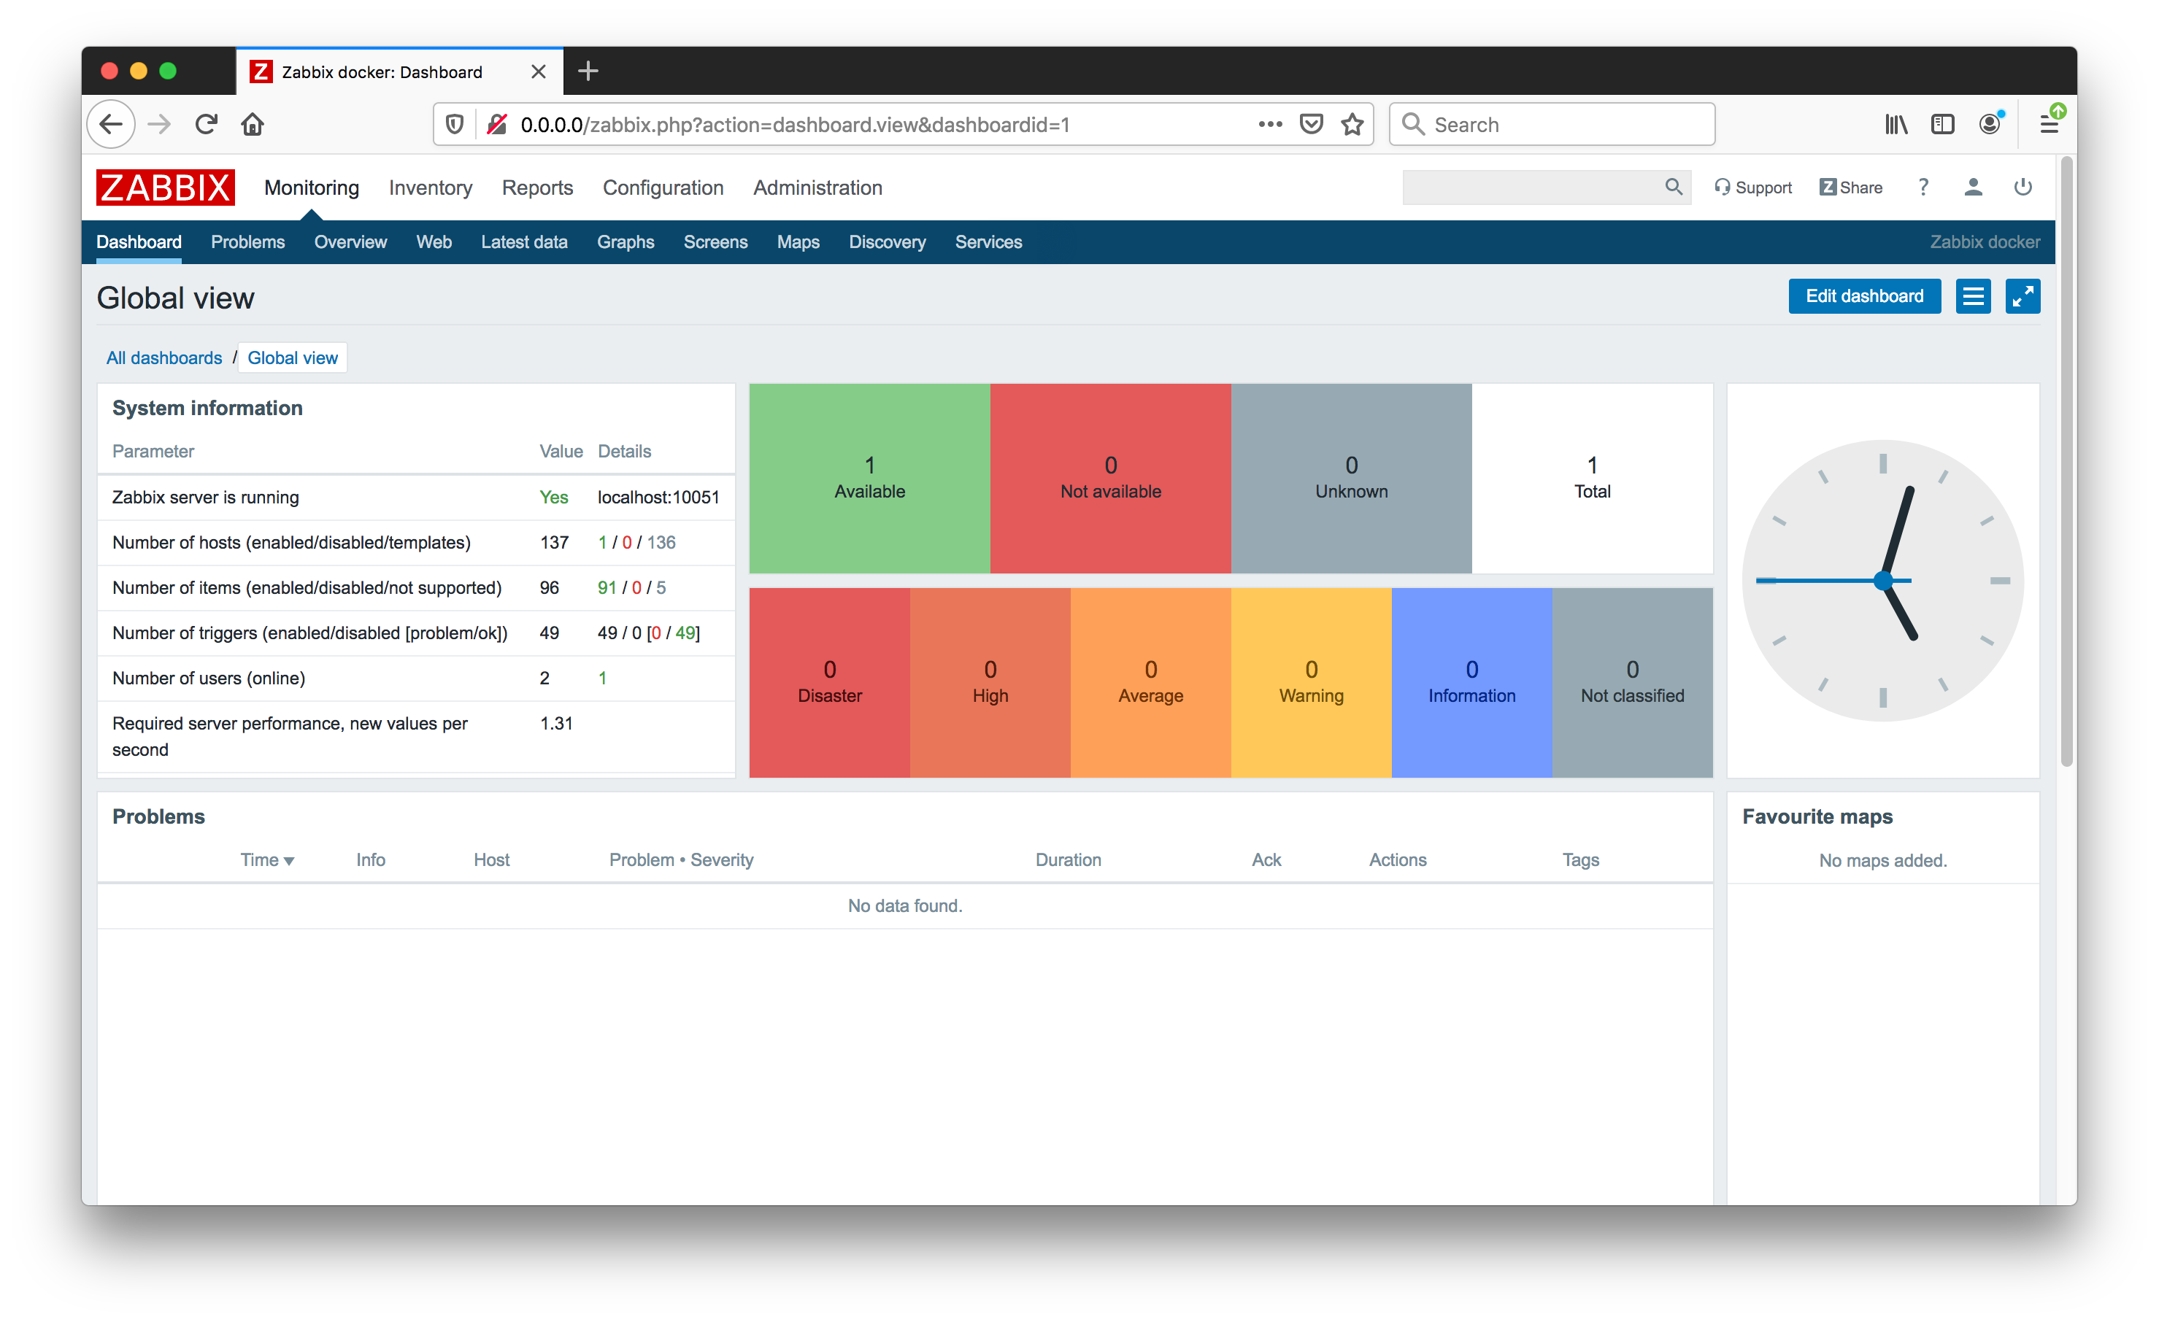Open Zabbix Support link
Image resolution: width=2159 pixels, height=1322 pixels.
tap(1753, 188)
